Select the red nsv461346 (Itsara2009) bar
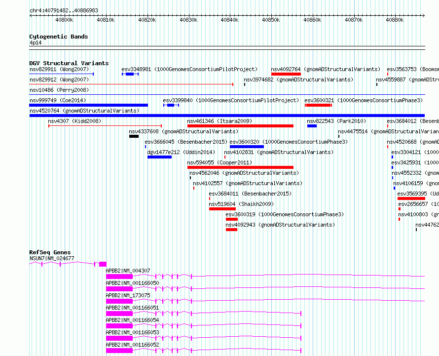Screen dimensions: 439x356 (240, 126)
